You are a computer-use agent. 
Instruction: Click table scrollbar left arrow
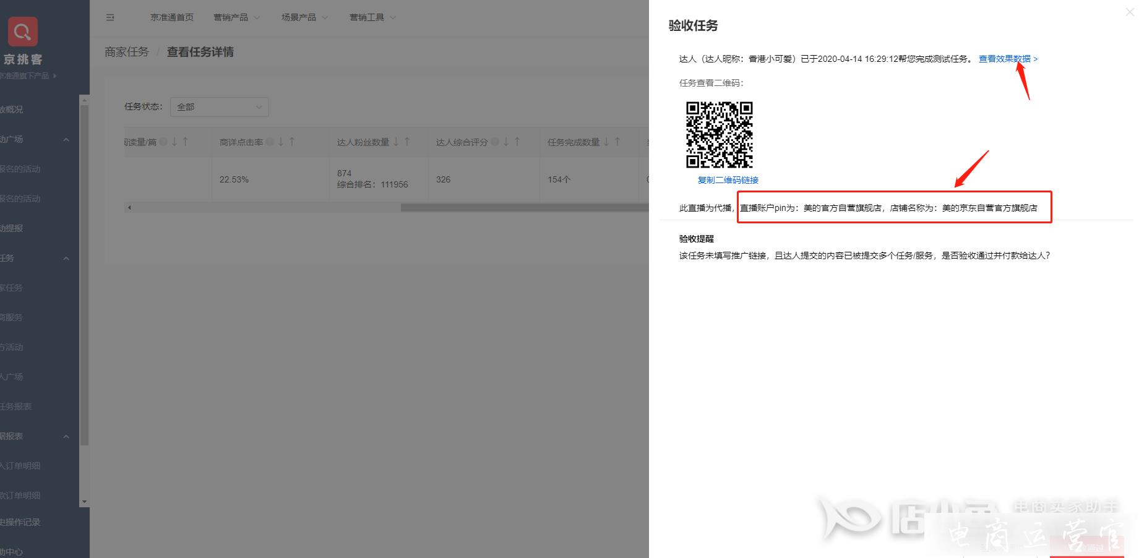[129, 207]
